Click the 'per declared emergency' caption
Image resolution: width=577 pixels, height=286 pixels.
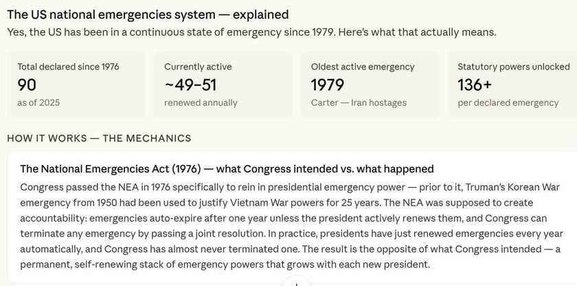click(x=508, y=102)
